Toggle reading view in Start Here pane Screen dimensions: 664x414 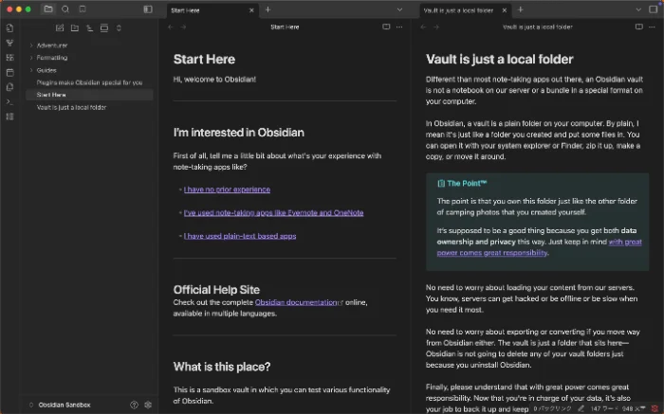point(385,27)
